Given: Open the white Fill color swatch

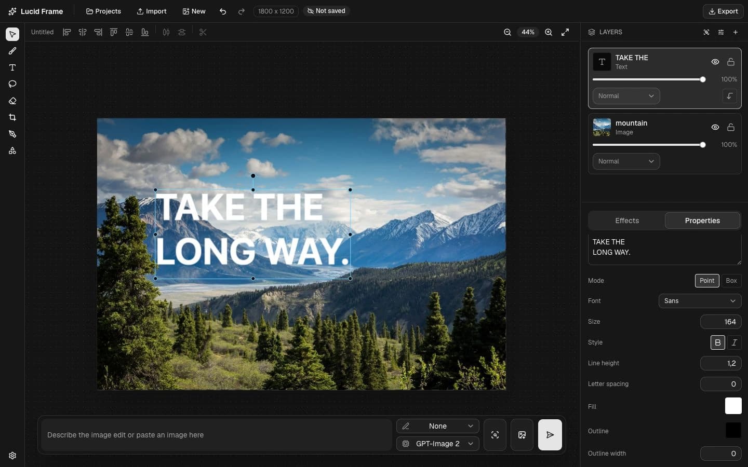Looking at the screenshot, I should pyautogui.click(x=733, y=406).
